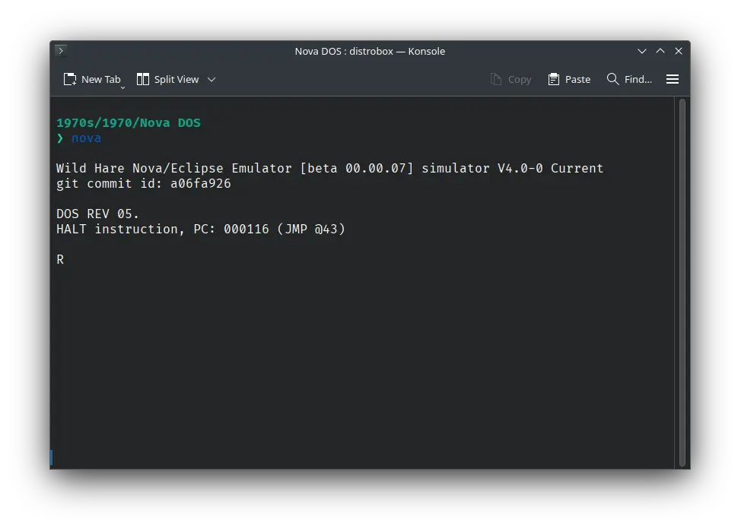741x529 pixels.
Task: Open search with the Find magnifier icon
Action: point(612,79)
